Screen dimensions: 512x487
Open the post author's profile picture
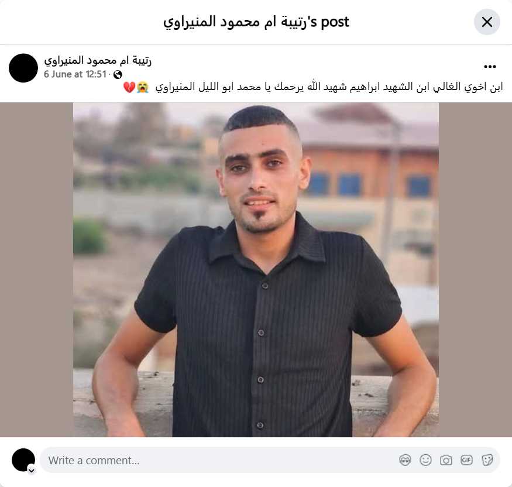point(23,68)
